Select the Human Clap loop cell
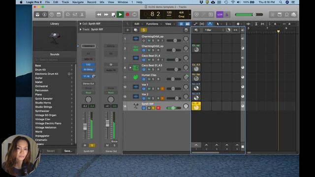315x177 pixels. click(x=196, y=77)
